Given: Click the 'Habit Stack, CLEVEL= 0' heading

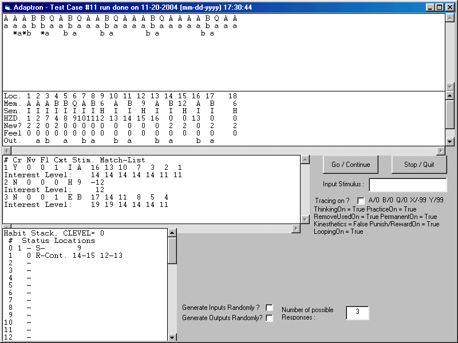Looking at the screenshot, I should tap(54, 233).
